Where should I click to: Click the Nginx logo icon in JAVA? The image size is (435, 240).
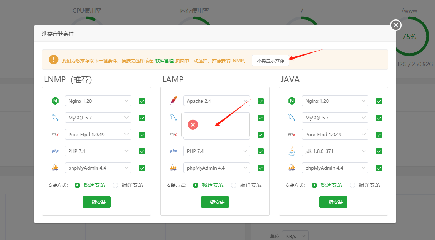[292, 101]
